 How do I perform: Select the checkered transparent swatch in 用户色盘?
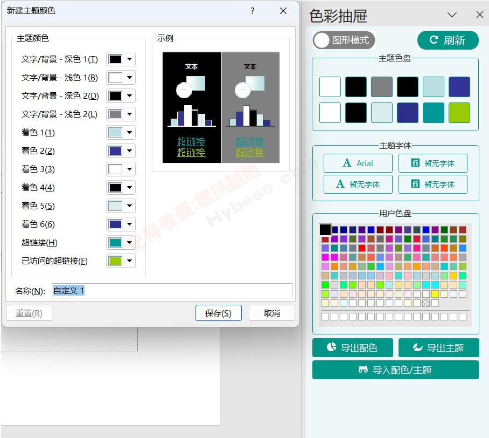(426, 303)
